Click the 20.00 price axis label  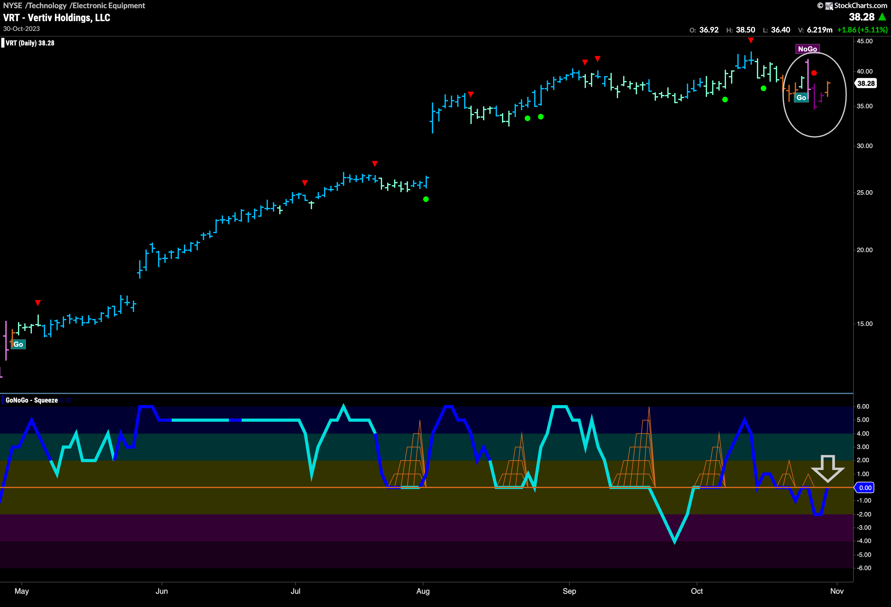tap(865, 250)
